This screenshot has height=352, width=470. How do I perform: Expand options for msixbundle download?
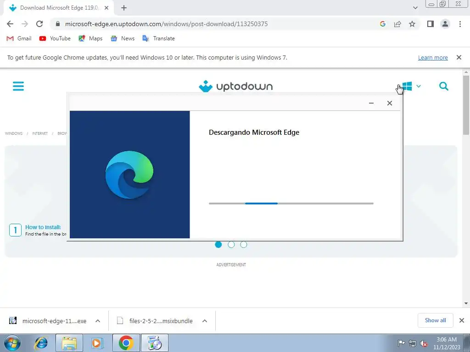click(205, 321)
